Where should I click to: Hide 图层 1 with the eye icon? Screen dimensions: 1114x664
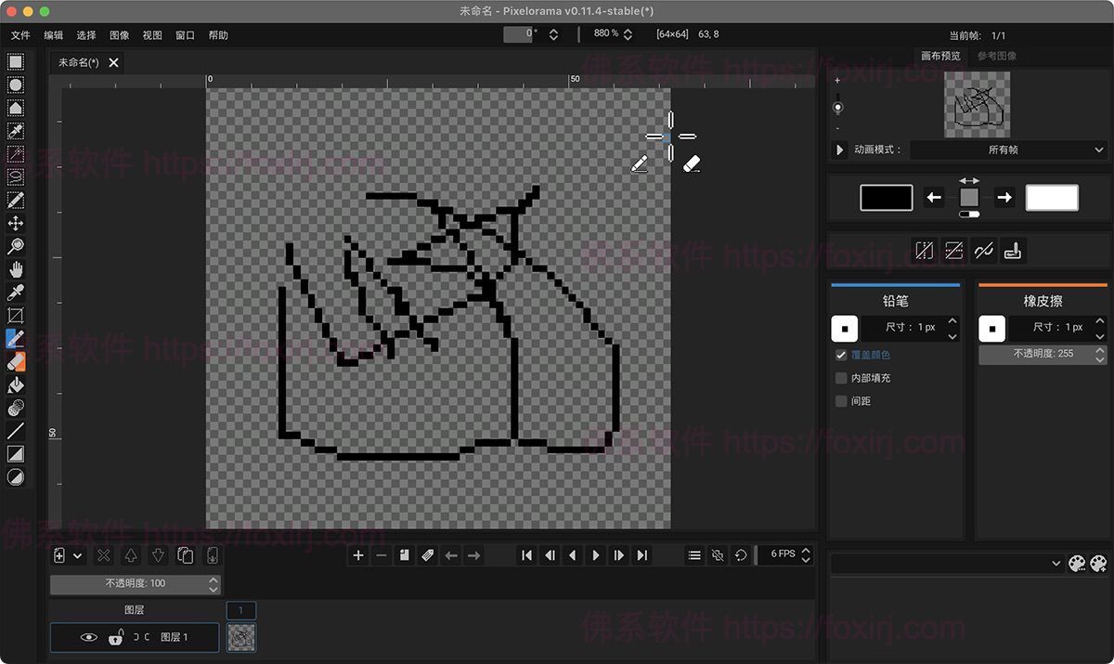pos(89,637)
